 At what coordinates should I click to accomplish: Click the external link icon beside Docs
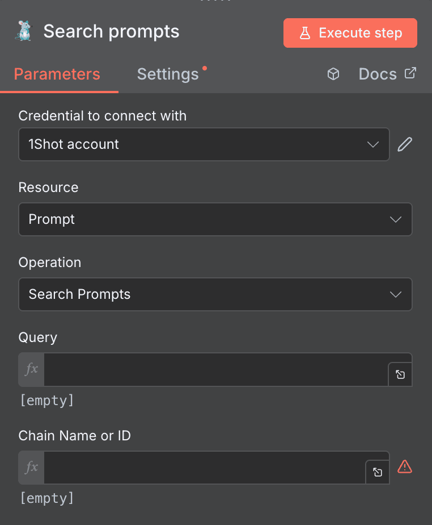[x=410, y=73]
